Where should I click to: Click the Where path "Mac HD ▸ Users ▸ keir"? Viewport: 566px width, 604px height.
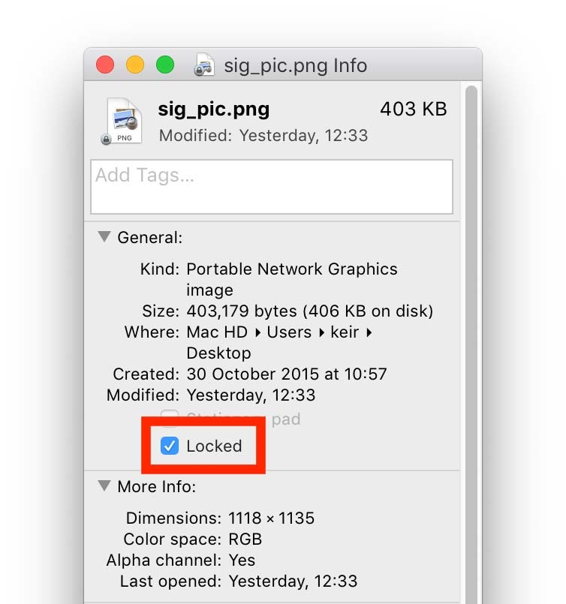click(x=279, y=332)
